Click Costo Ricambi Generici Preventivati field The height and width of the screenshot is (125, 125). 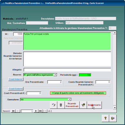(x=103, y=82)
